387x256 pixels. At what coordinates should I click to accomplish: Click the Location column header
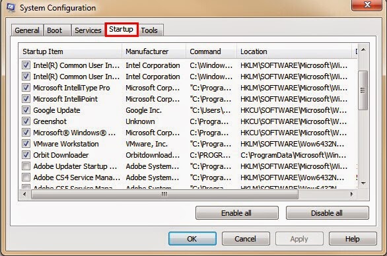pyautogui.click(x=294, y=51)
